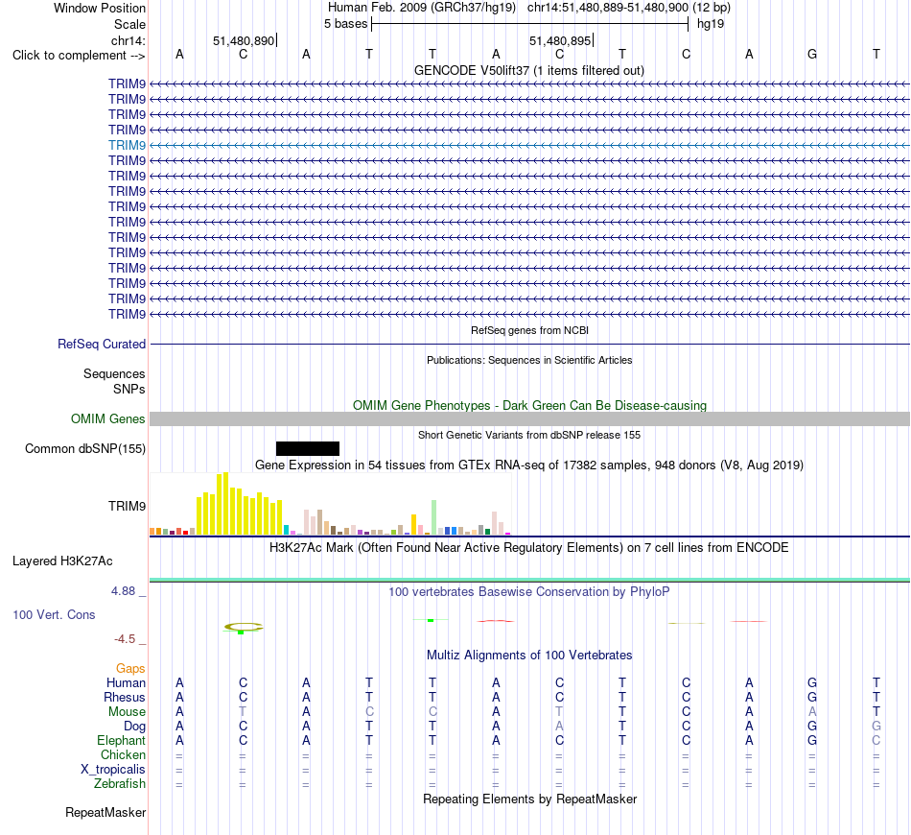
Task: Open the 'GENCODE V50lift37 (1 items filtered out)' title
Action: pyautogui.click(x=529, y=70)
